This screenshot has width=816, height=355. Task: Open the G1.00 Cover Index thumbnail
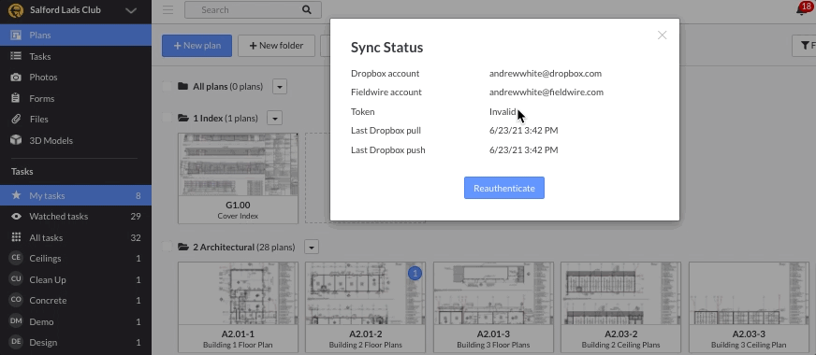[x=238, y=178]
